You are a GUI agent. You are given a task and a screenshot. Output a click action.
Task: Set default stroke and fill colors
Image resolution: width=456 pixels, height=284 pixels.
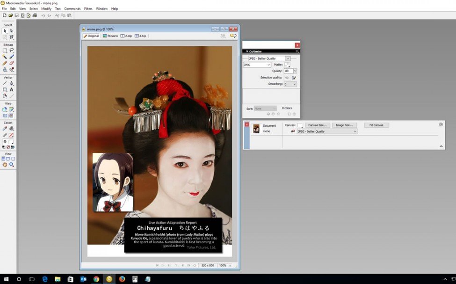coord(4,147)
